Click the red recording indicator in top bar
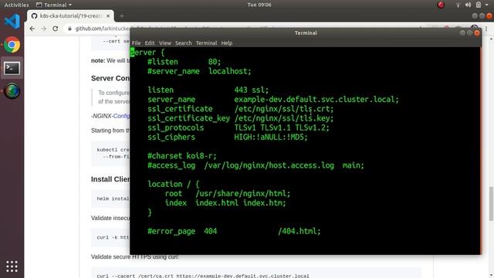 click(441, 5)
